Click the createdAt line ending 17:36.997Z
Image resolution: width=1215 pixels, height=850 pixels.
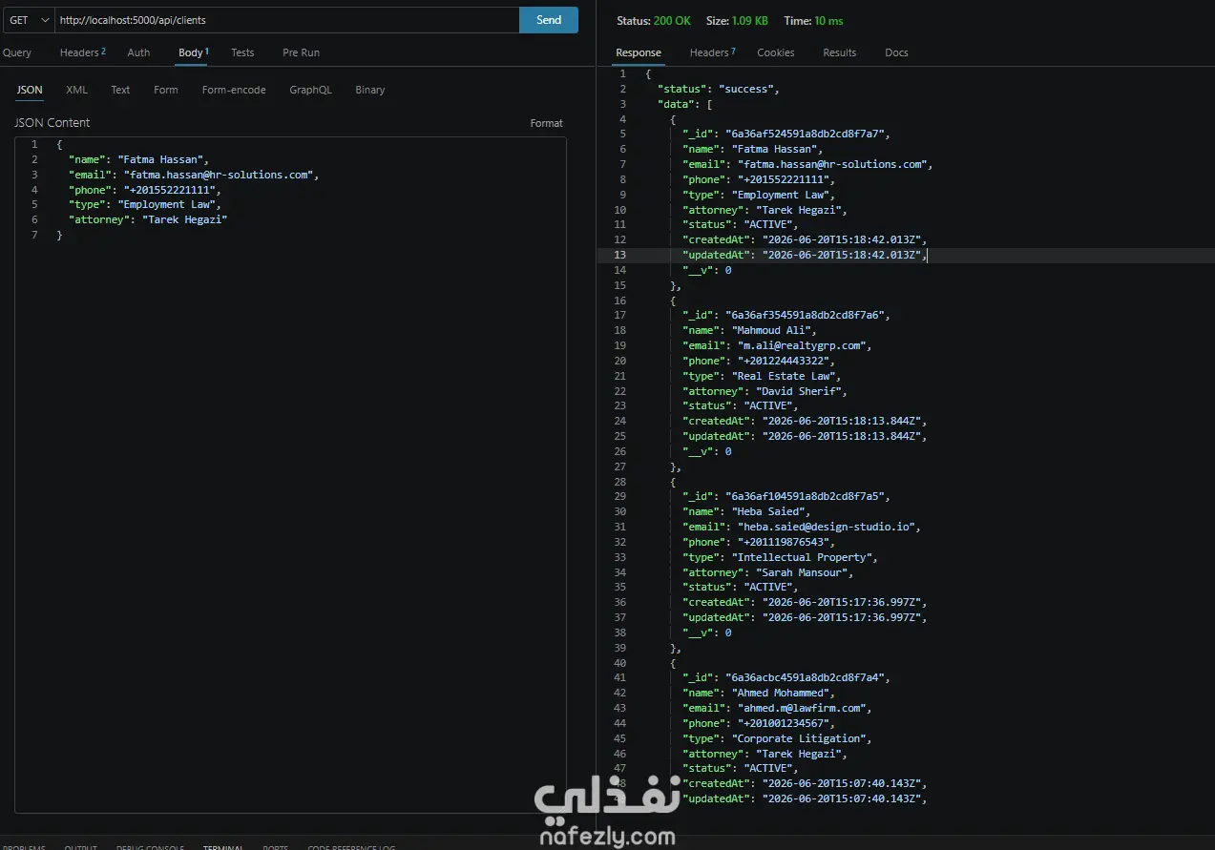(x=805, y=602)
